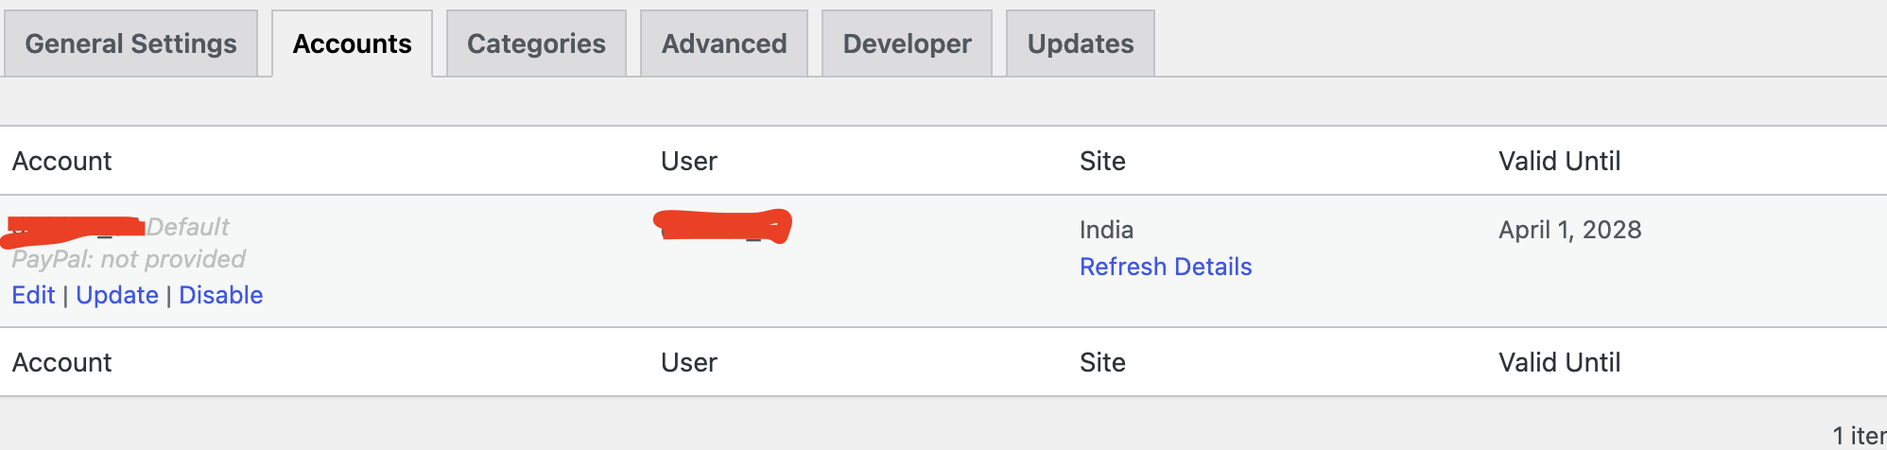This screenshot has width=1887, height=450.
Task: Refresh Details for India site
Action: pos(1166,267)
